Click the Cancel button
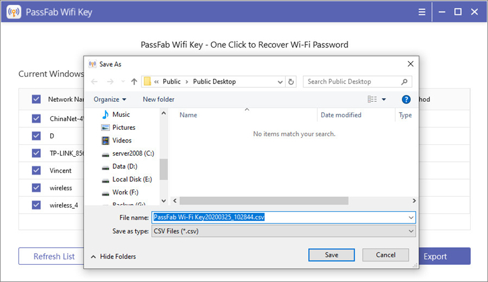 coord(386,255)
